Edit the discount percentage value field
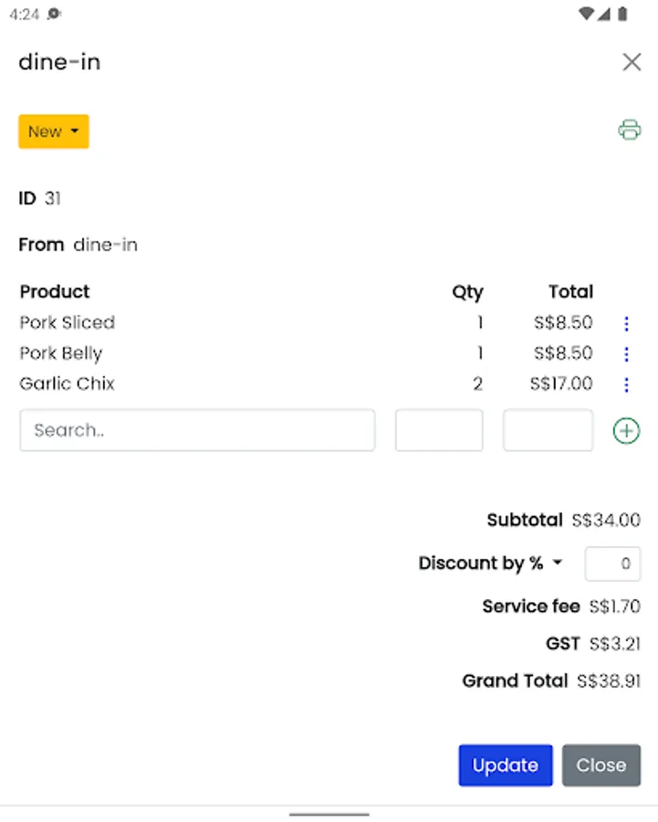This screenshot has height=822, width=658. (x=612, y=564)
